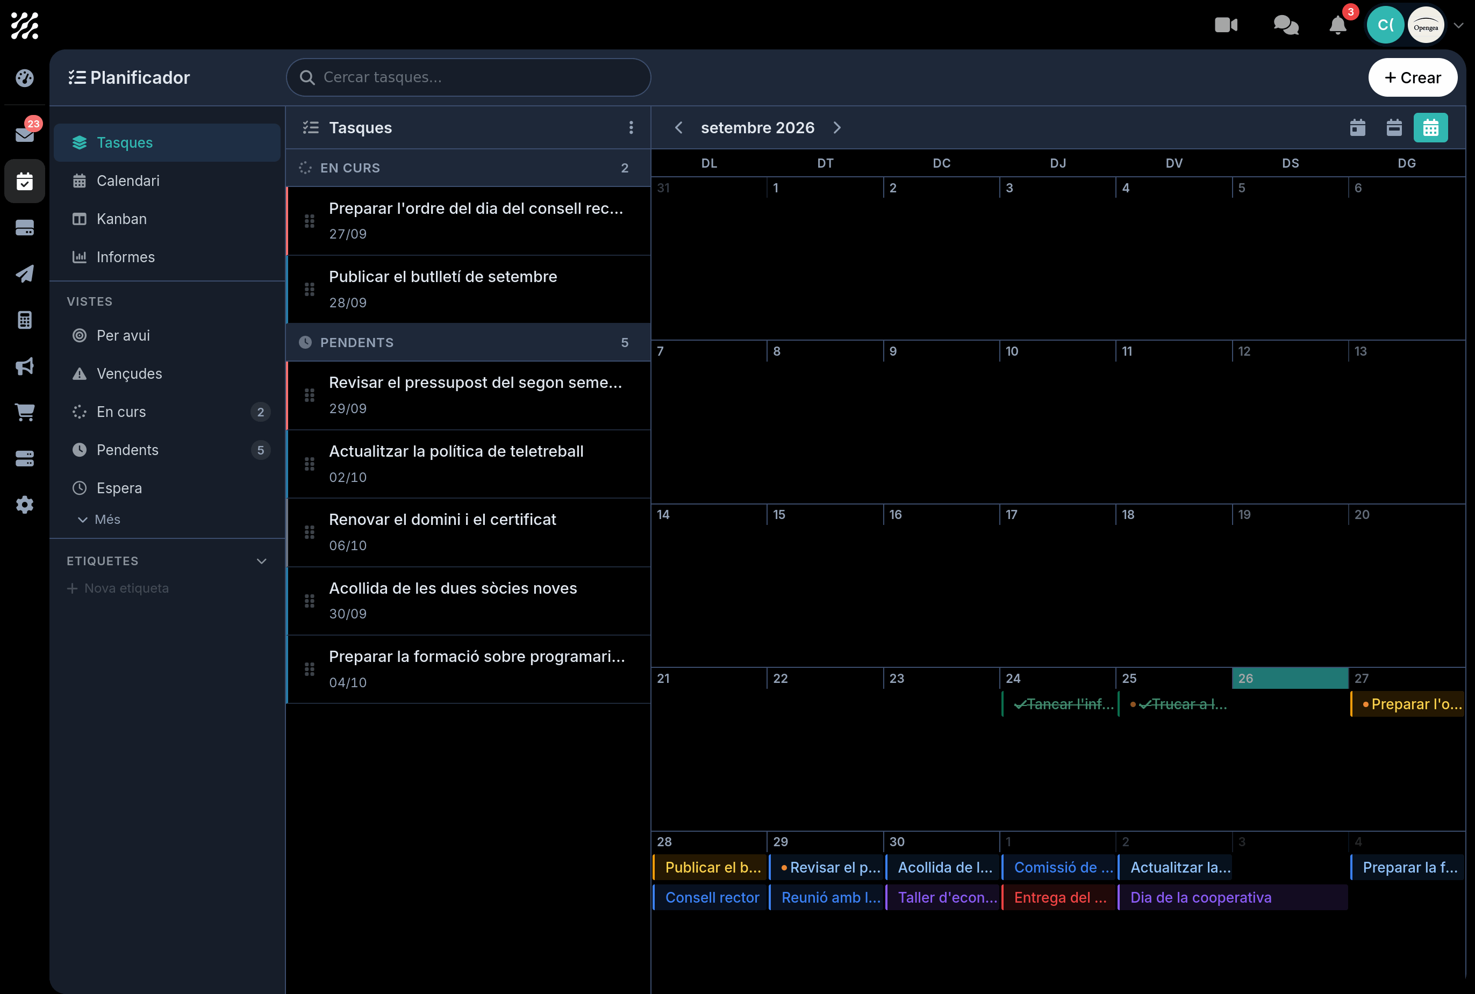1475x994 pixels.
Task: Collapse the Pendents task group
Action: click(468, 342)
